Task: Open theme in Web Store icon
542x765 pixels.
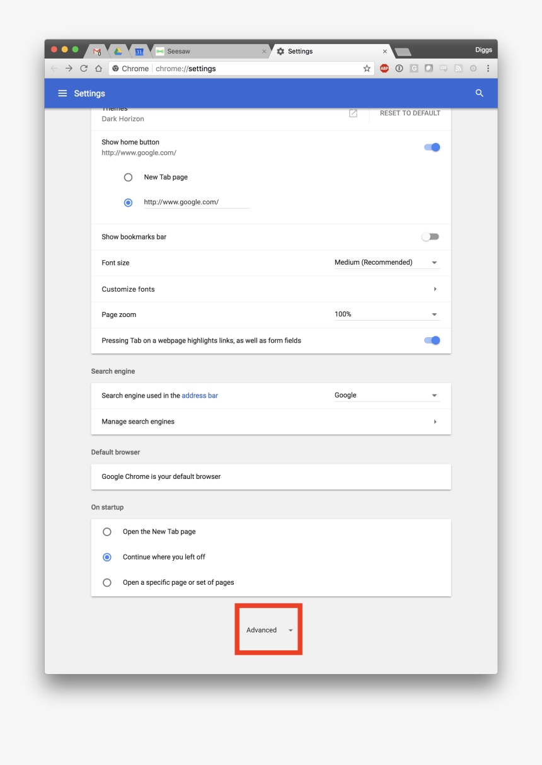Action: click(353, 113)
